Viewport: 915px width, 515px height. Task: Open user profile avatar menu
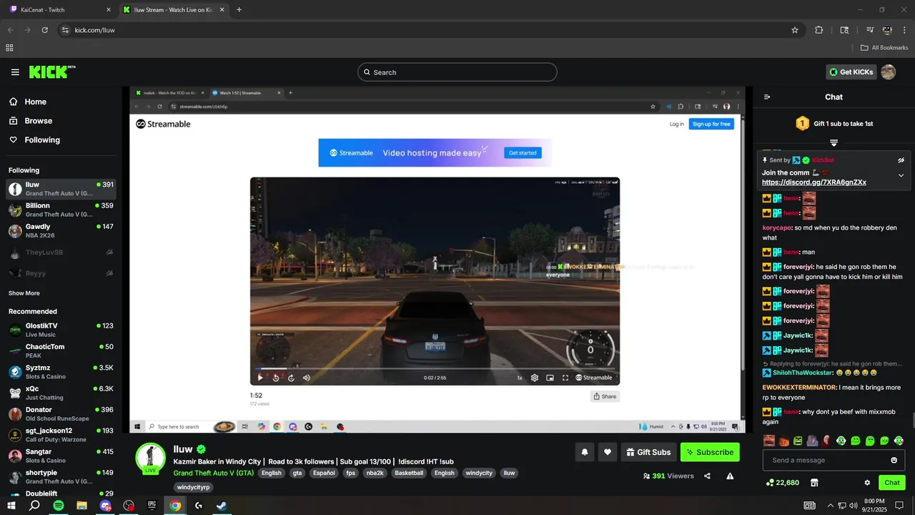click(888, 72)
